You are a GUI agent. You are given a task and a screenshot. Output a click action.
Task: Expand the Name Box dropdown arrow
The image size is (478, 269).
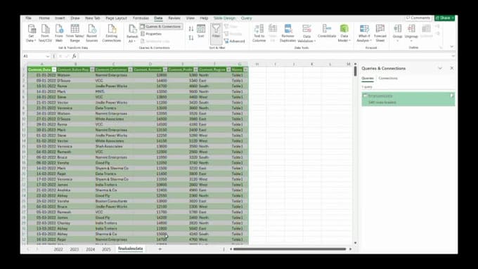48,56
